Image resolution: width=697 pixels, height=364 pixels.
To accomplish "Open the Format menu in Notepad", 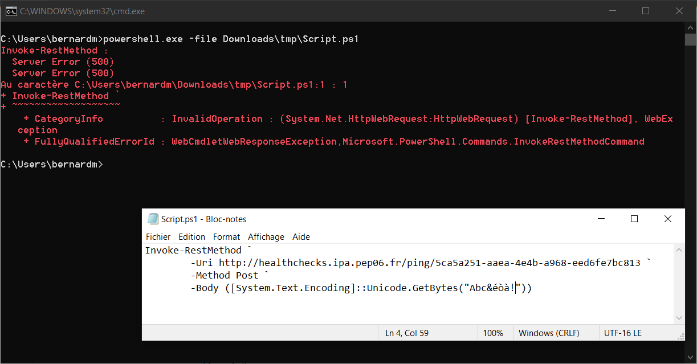I will 226,236.
